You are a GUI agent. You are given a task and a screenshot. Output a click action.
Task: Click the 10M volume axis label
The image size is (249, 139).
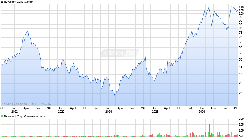tap(241, 131)
